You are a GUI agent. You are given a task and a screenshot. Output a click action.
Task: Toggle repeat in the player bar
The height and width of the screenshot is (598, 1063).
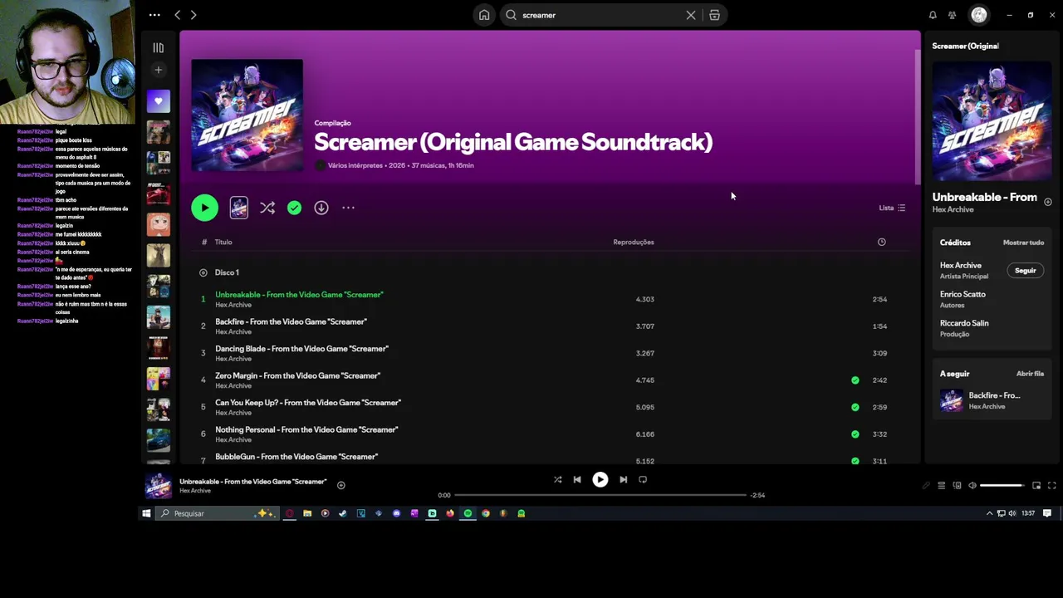tap(643, 479)
